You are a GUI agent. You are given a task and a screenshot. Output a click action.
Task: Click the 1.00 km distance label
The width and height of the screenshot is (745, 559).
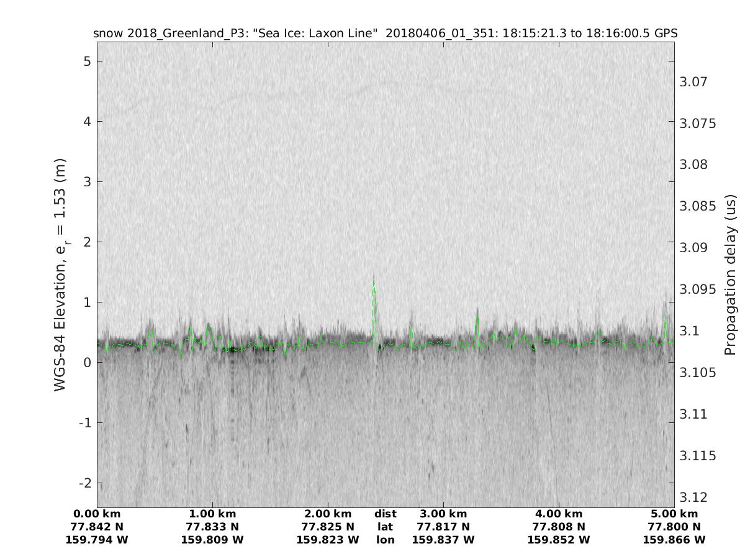[x=212, y=514]
